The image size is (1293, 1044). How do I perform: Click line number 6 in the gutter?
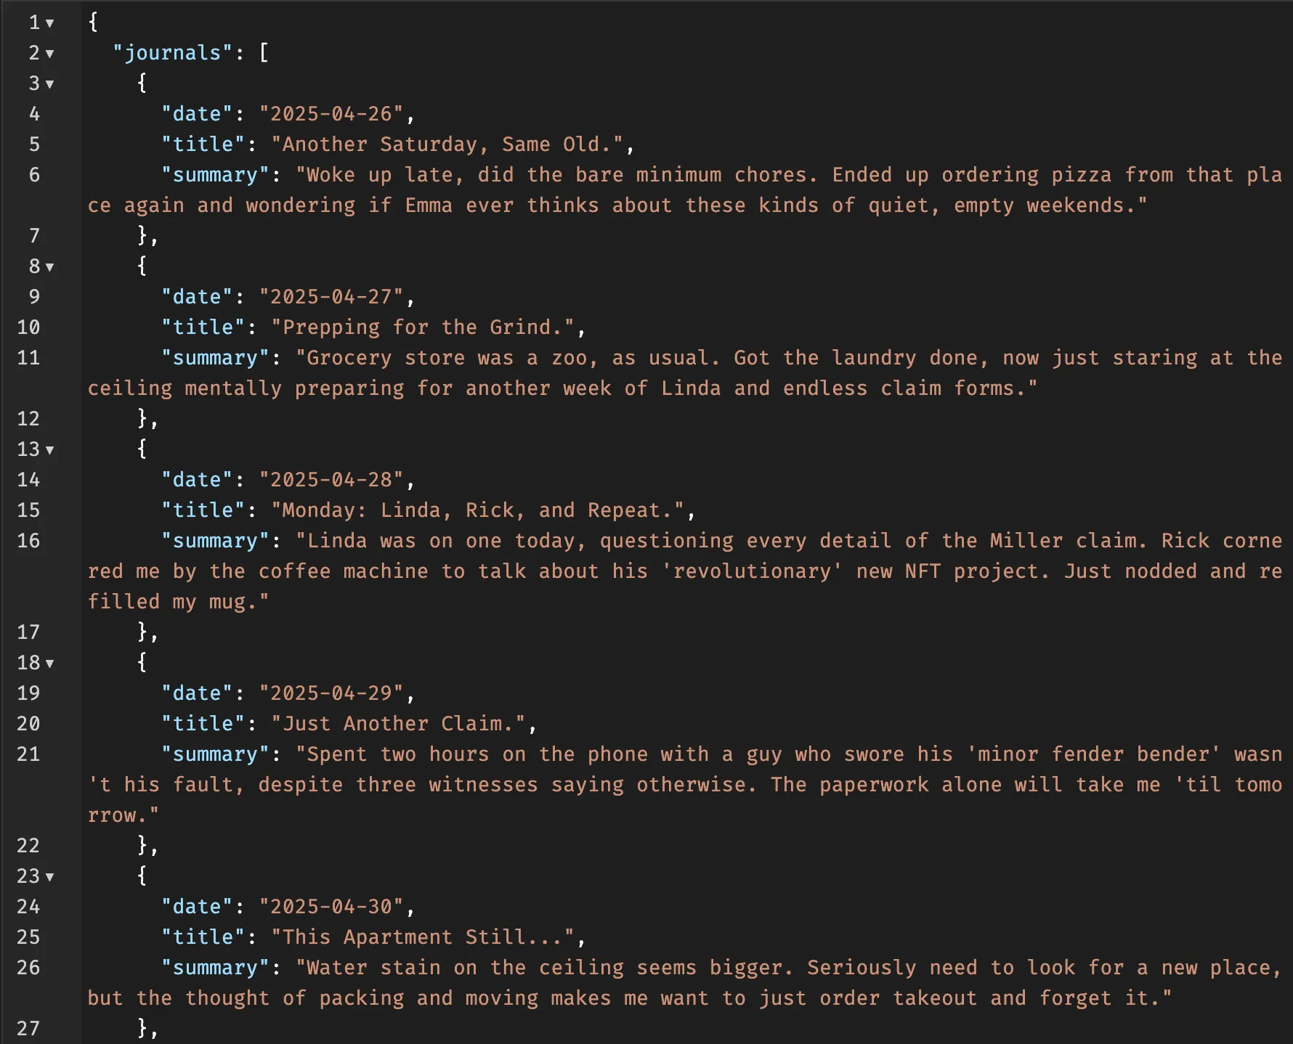point(34,175)
